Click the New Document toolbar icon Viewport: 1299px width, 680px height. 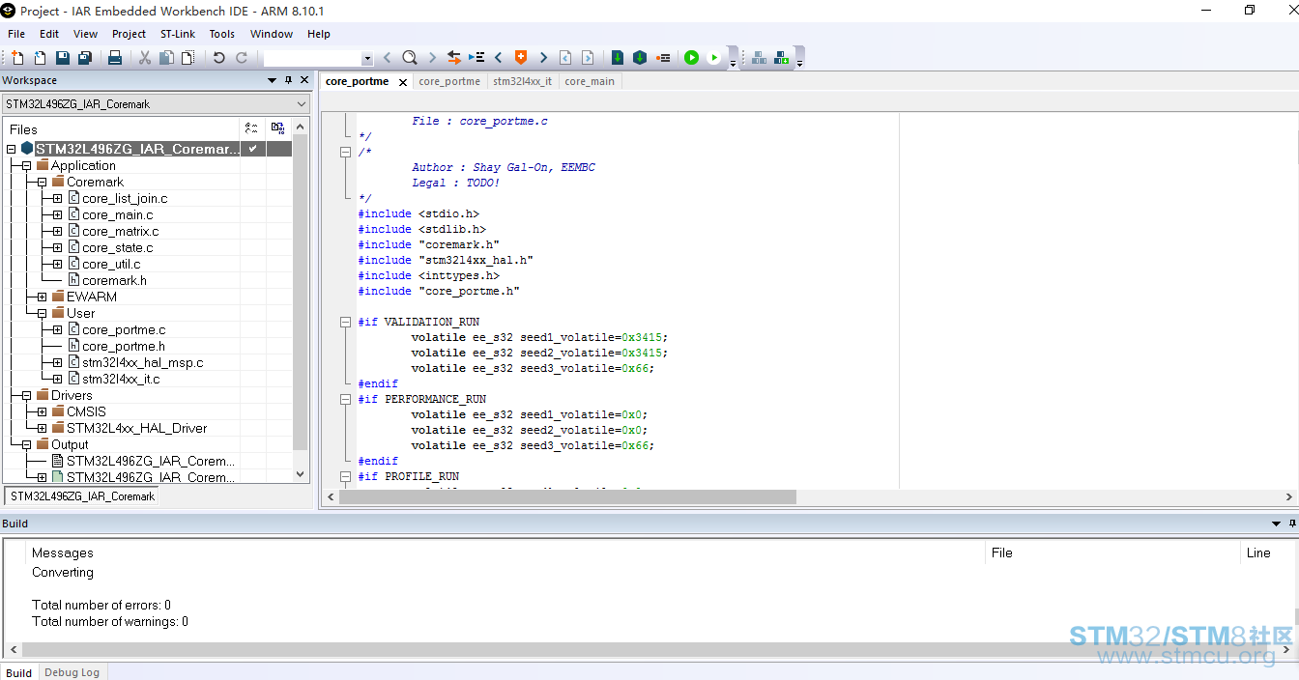tap(17, 58)
